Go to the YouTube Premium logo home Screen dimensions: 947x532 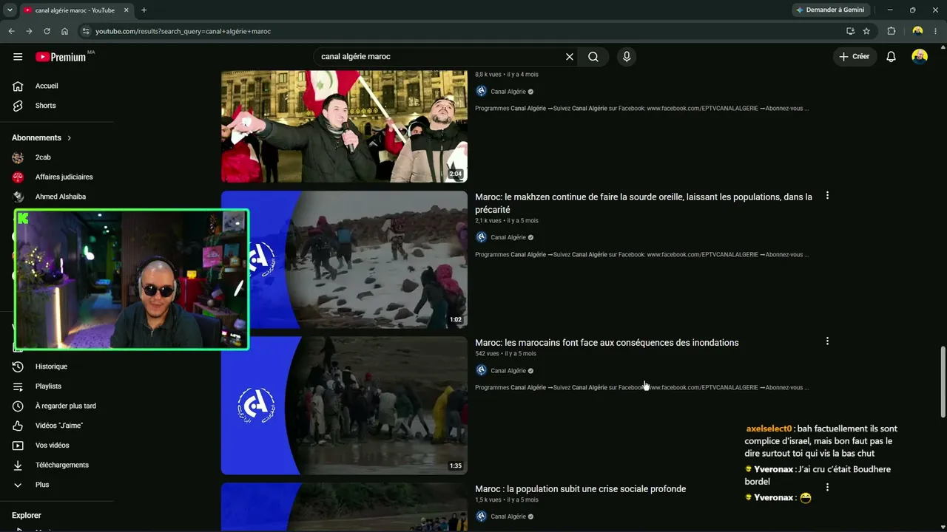coord(61,57)
